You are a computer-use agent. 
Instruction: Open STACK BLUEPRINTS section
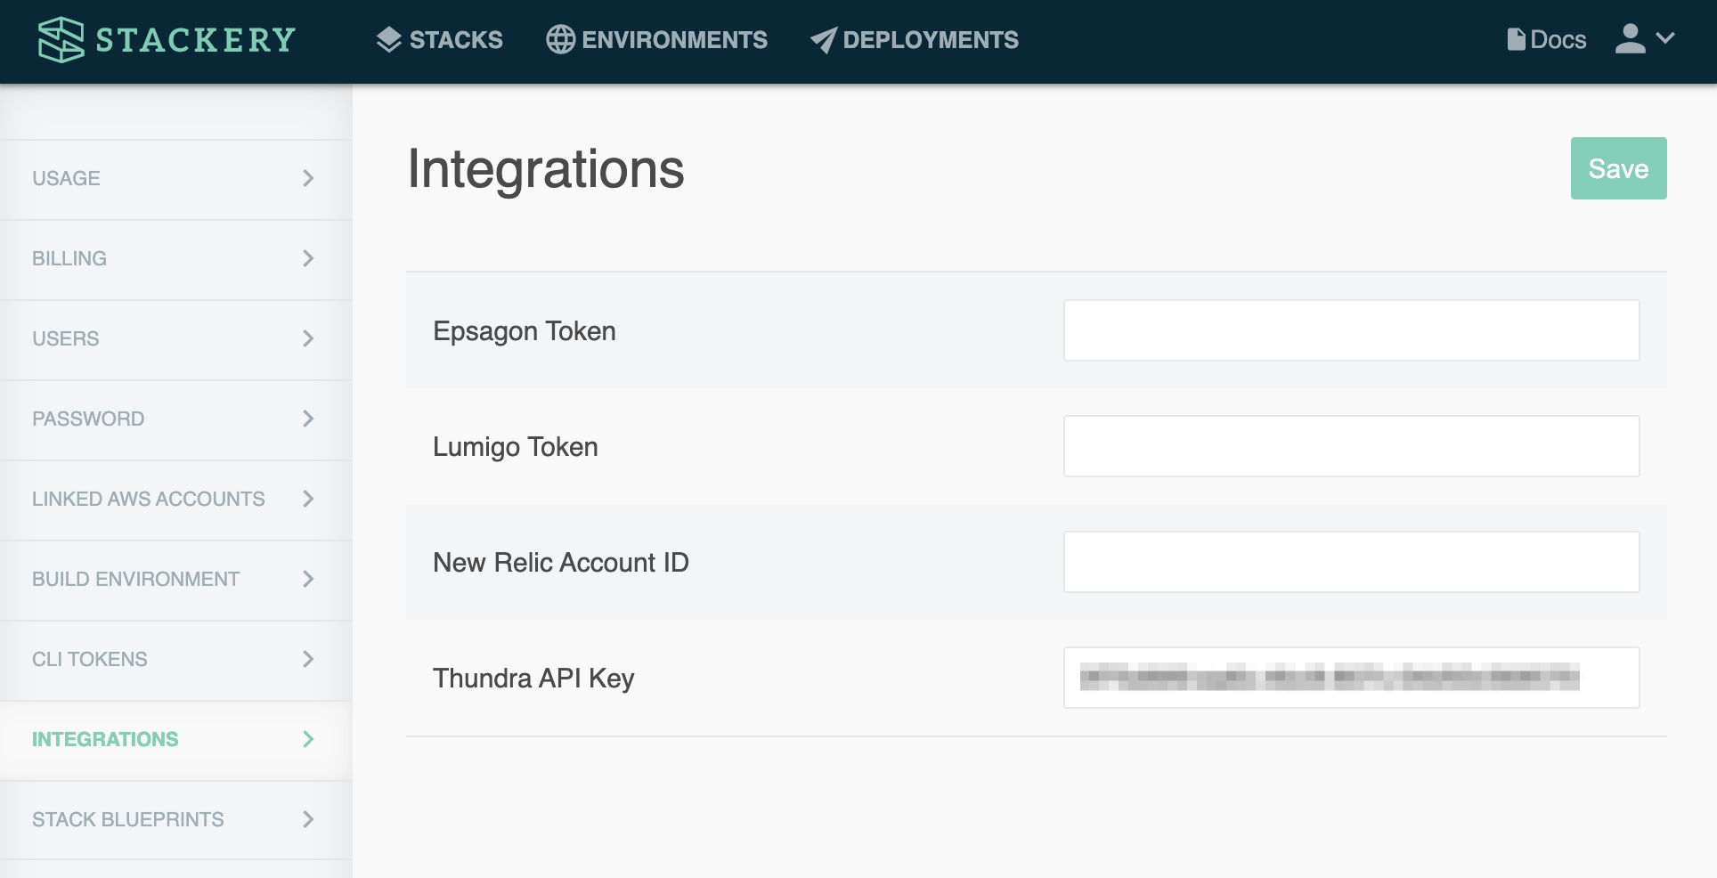click(x=175, y=819)
